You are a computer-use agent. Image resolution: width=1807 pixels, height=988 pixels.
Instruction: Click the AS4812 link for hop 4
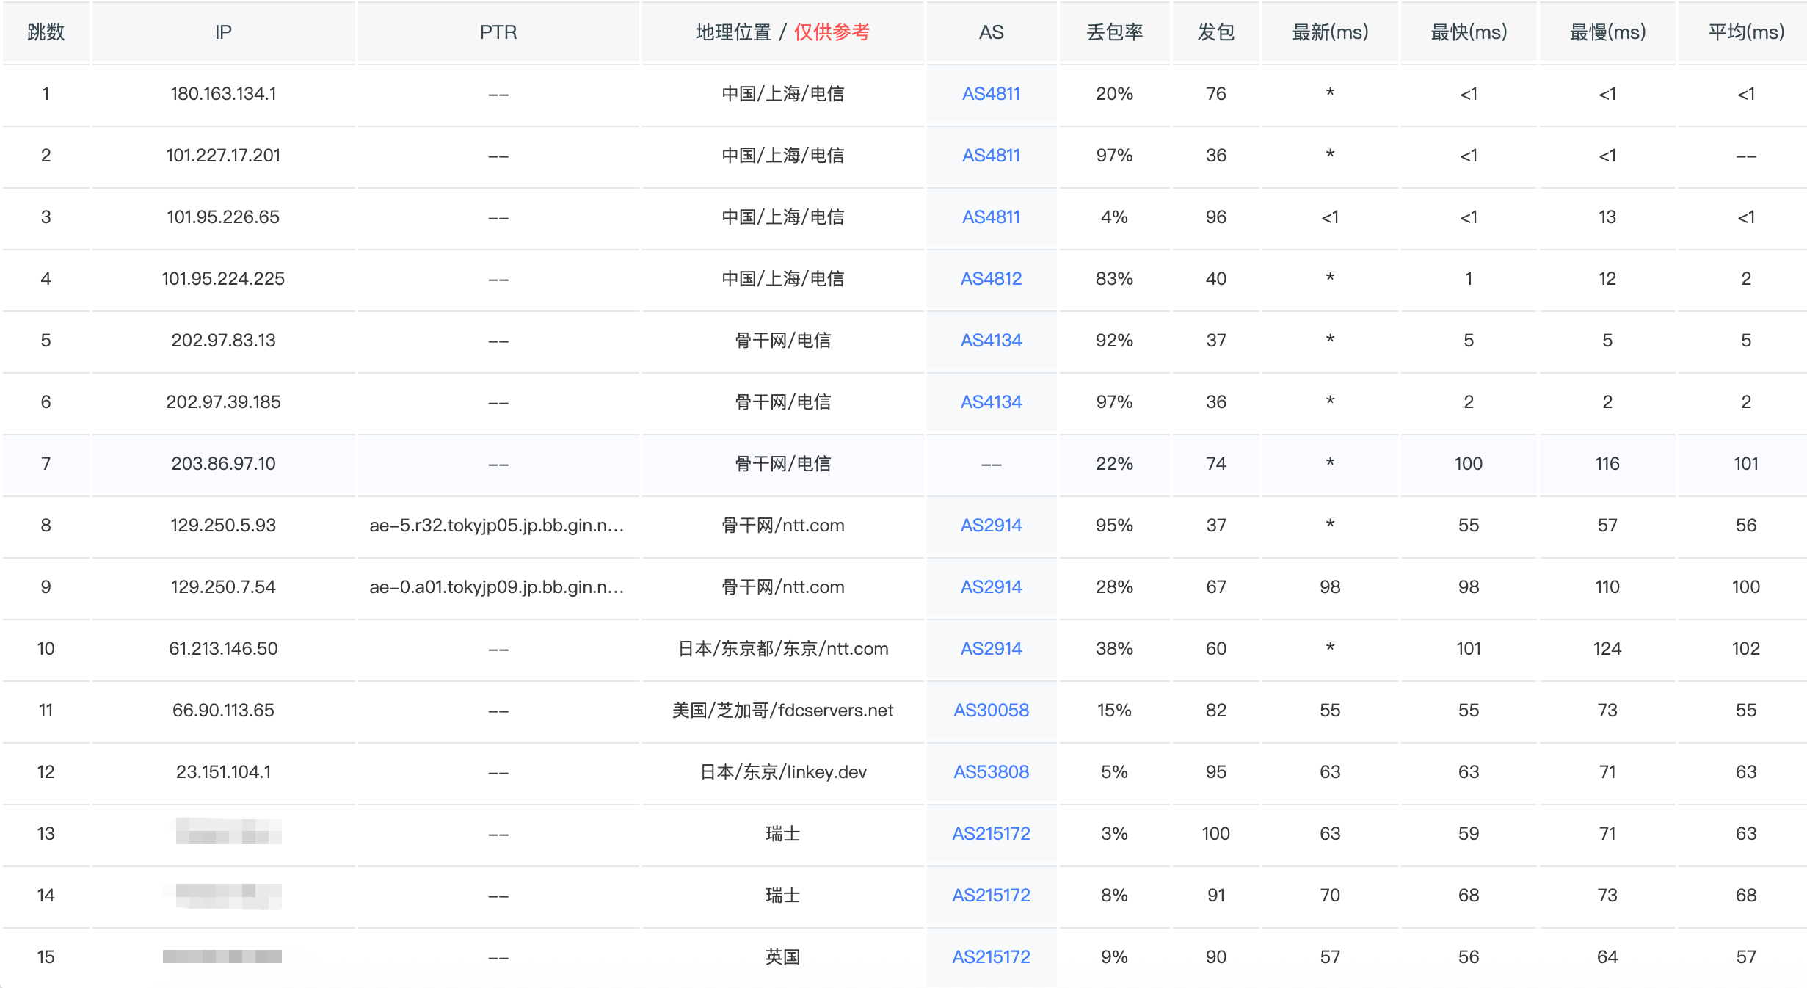click(991, 279)
